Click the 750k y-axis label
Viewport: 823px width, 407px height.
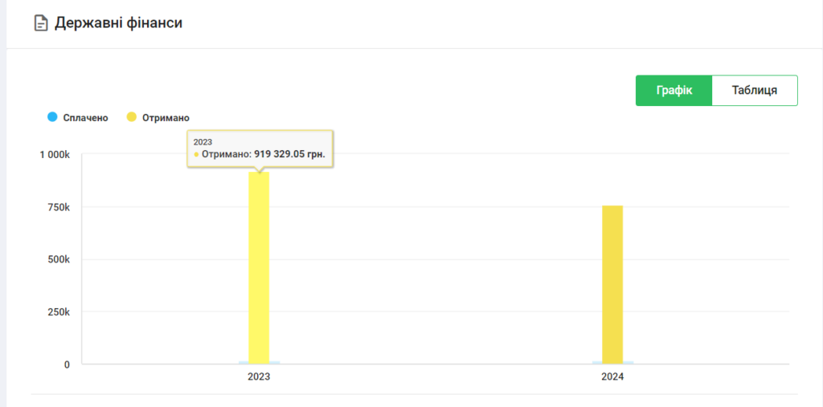(x=59, y=207)
